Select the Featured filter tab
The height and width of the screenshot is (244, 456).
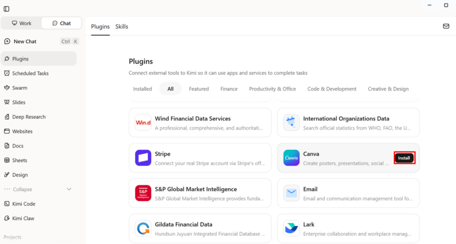click(x=199, y=89)
